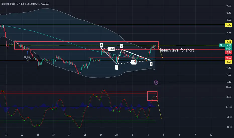The image size is (234, 138).
Task: Click the 18.50 price axis value
Action: [x=229, y=13]
